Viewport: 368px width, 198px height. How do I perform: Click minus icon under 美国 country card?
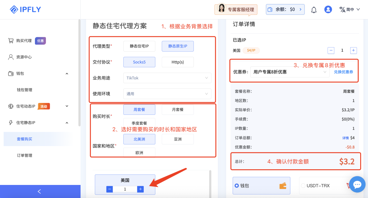tap(110, 189)
